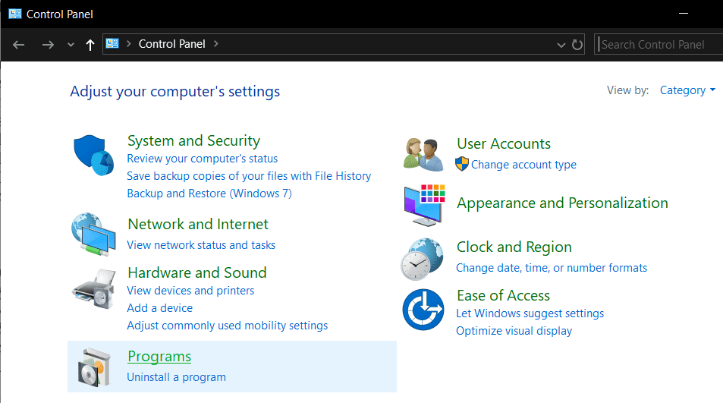Viewport: 723px width, 403px height.
Task: Open the User Accounts people icon
Action: pos(423,155)
